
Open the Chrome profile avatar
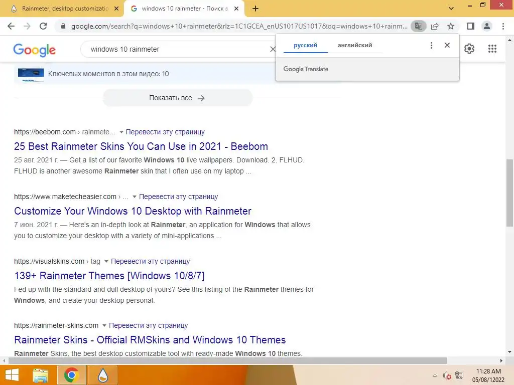coord(487,26)
